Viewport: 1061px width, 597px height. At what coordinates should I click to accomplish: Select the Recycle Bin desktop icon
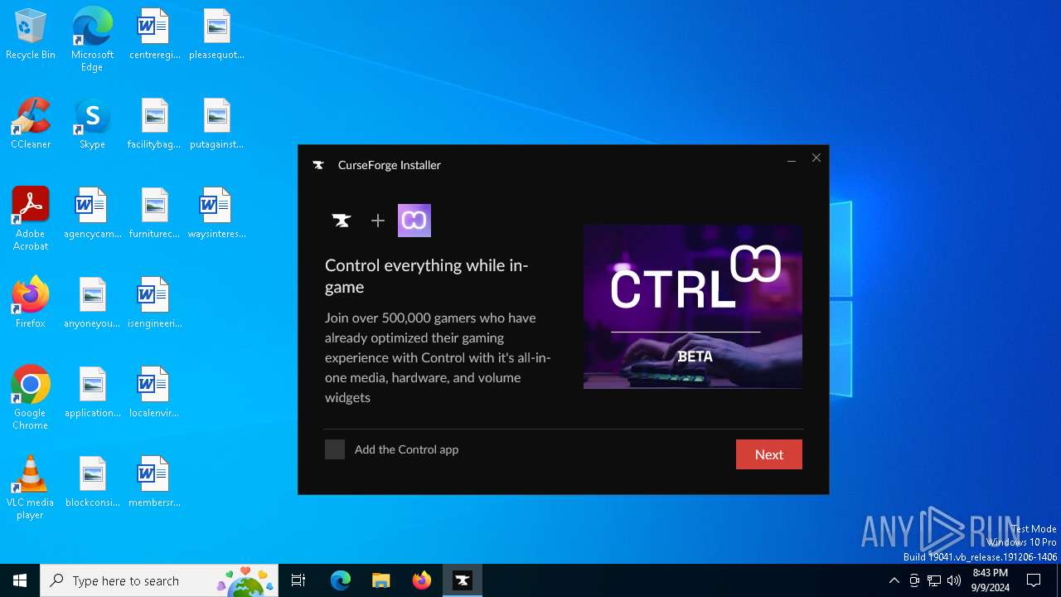pyautogui.click(x=31, y=35)
